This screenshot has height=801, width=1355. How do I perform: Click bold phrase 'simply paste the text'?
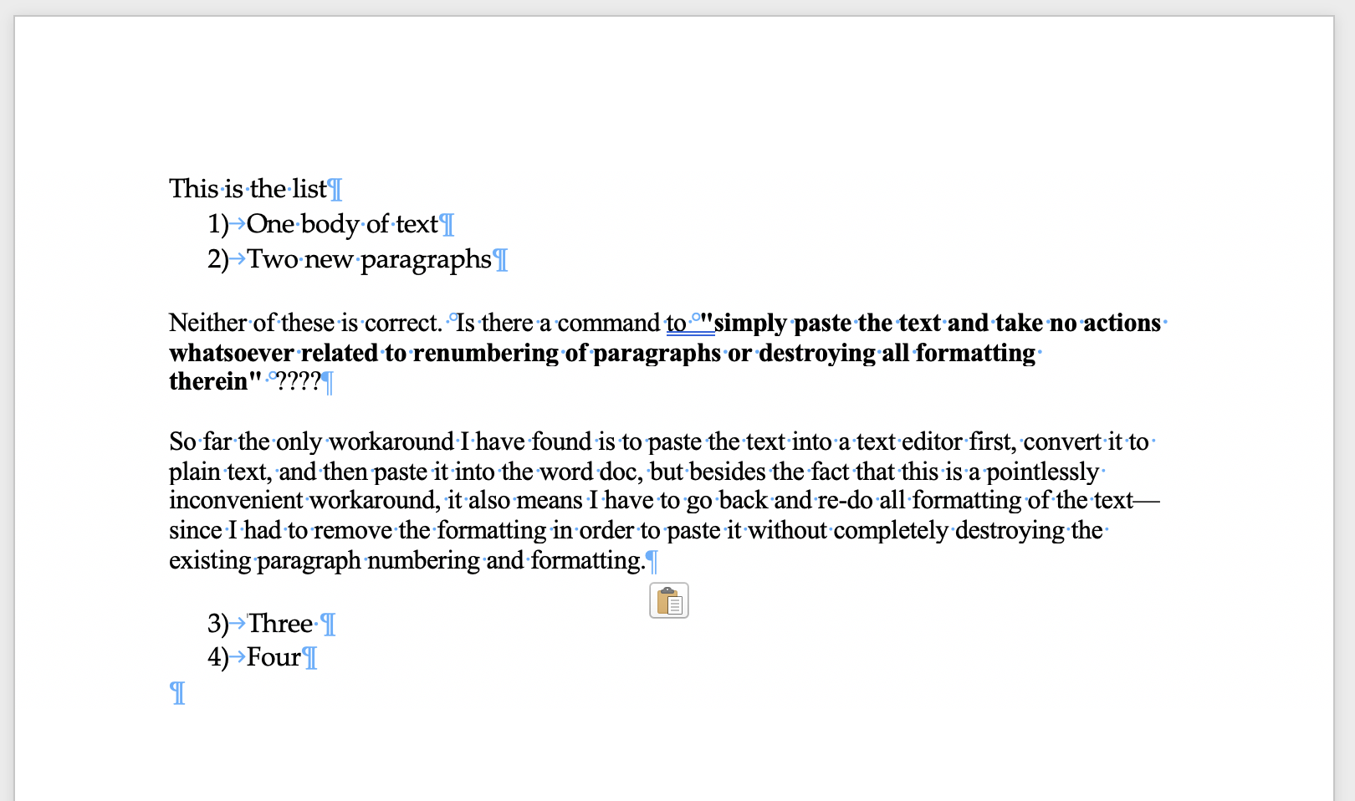826,323
